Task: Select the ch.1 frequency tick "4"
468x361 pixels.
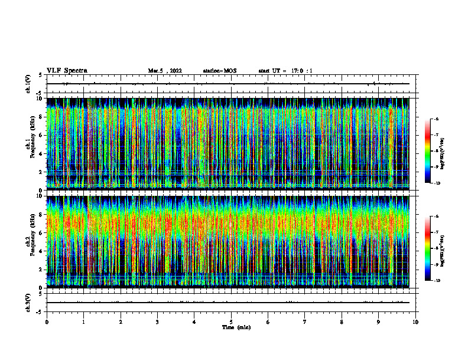Action: (41, 154)
